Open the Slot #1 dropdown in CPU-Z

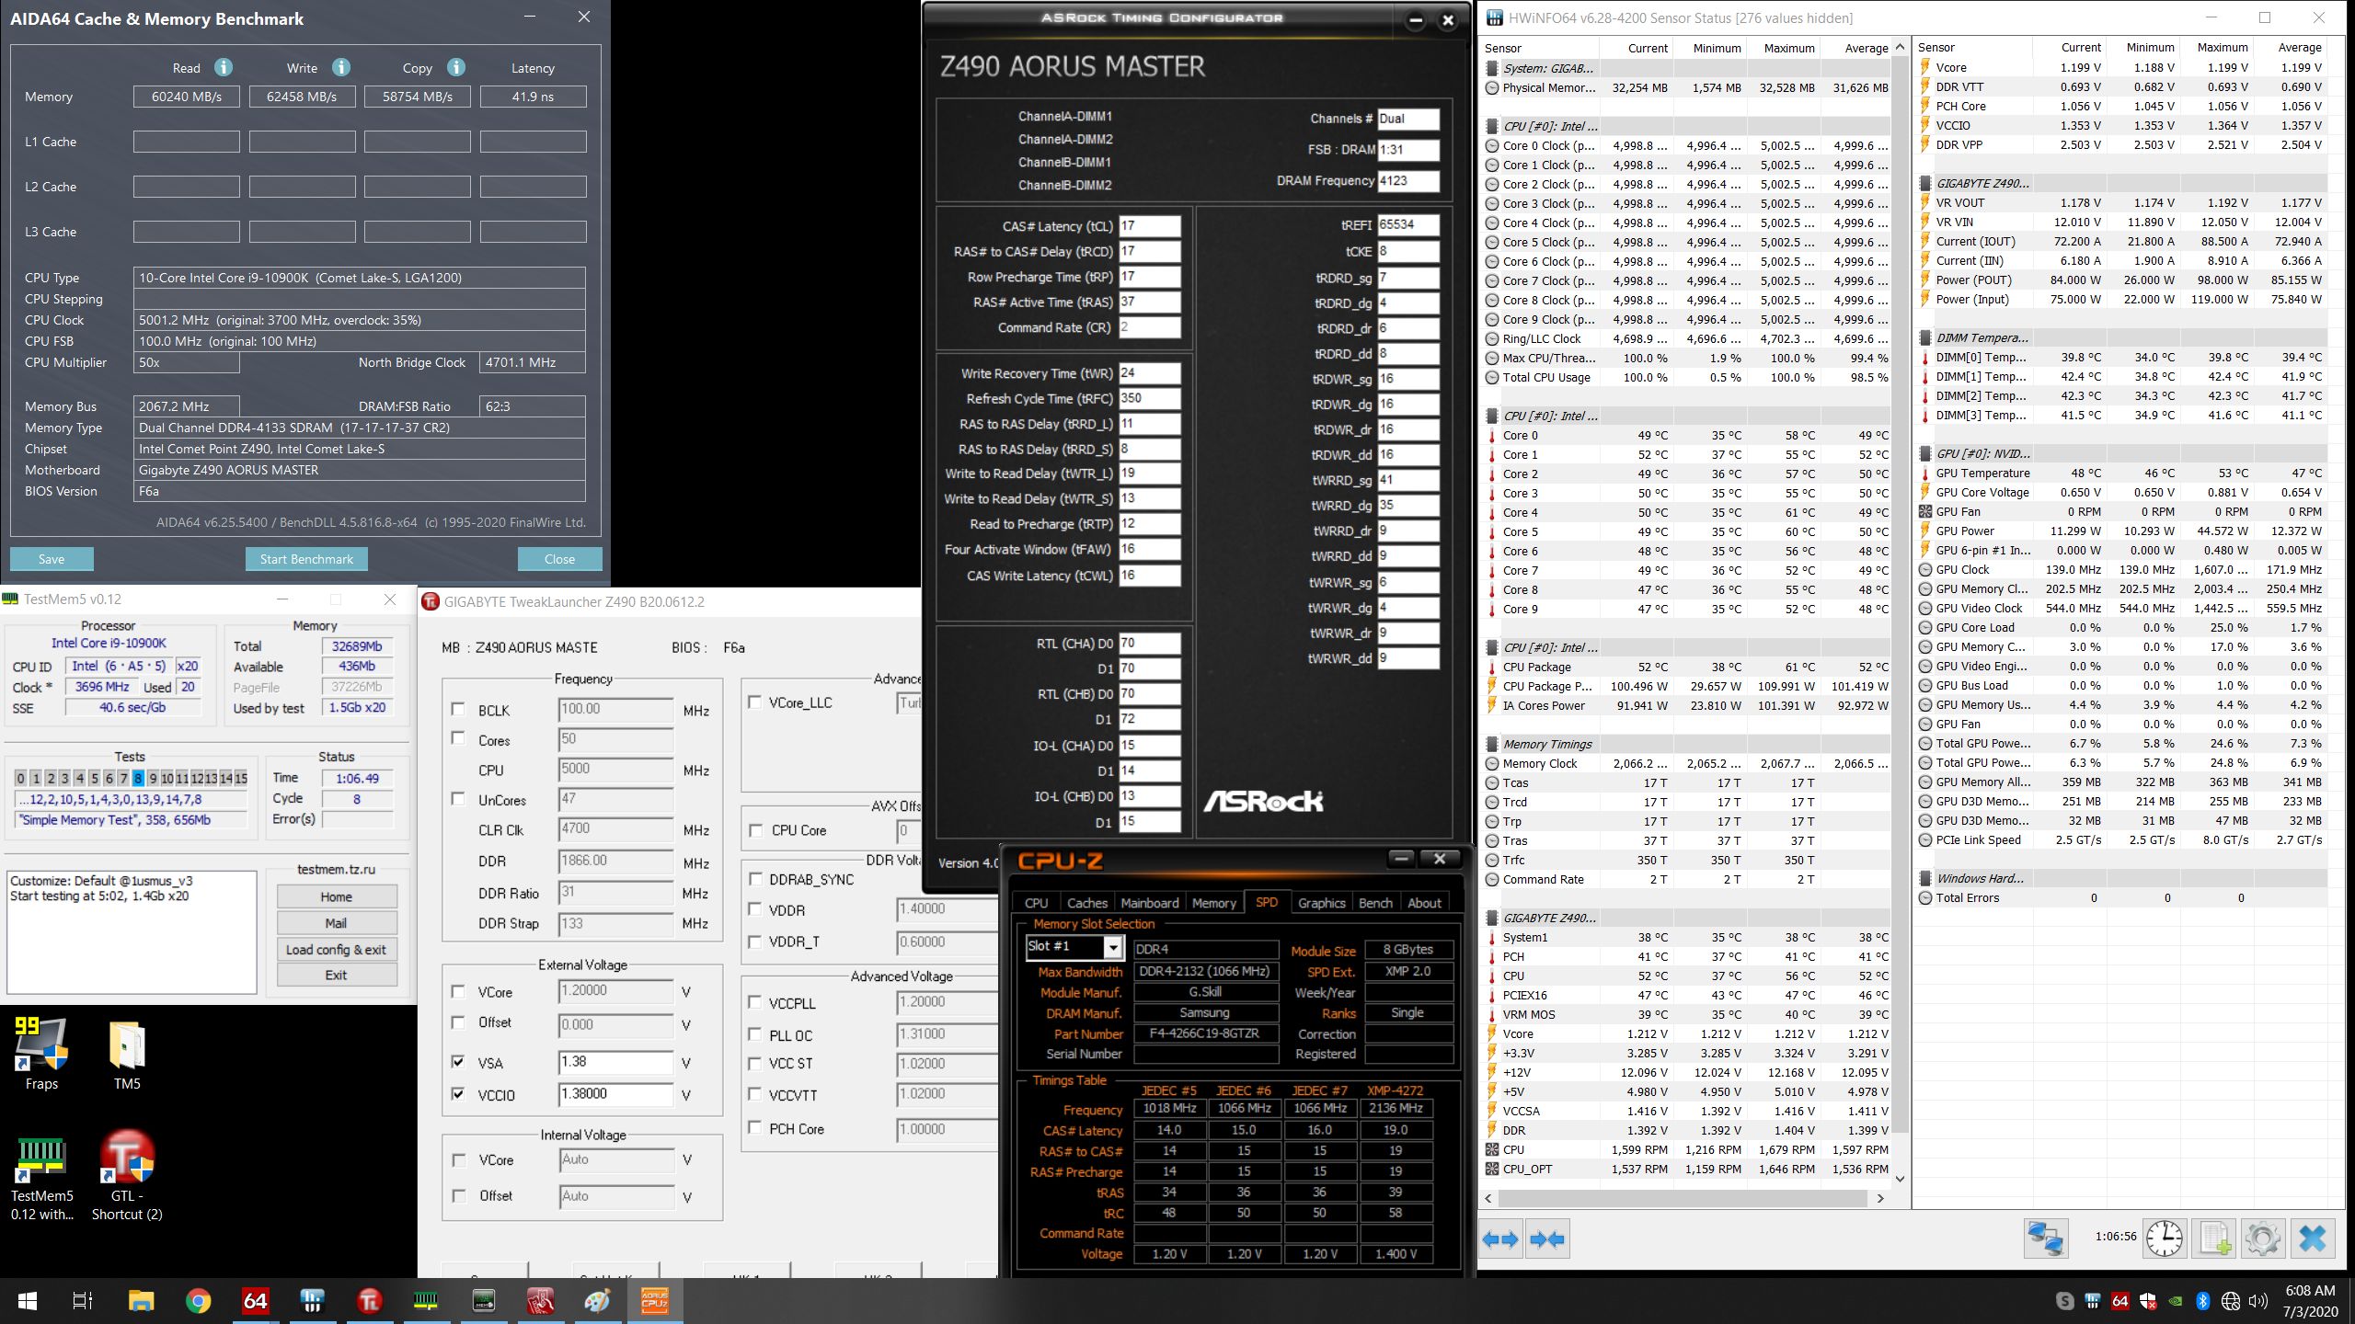[x=1113, y=947]
